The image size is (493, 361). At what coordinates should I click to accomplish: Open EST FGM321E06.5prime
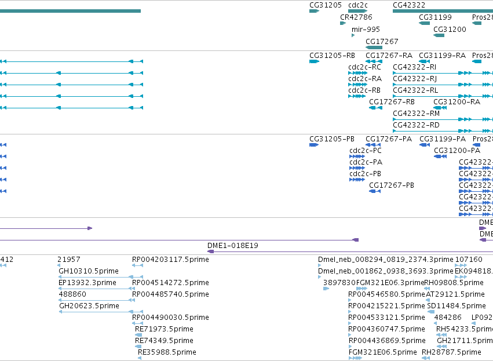(383, 352)
